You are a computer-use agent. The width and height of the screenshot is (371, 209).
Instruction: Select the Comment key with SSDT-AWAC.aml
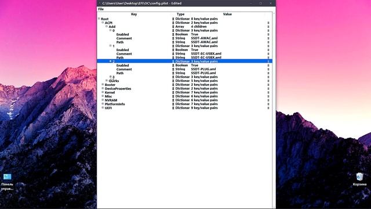[x=124, y=38]
